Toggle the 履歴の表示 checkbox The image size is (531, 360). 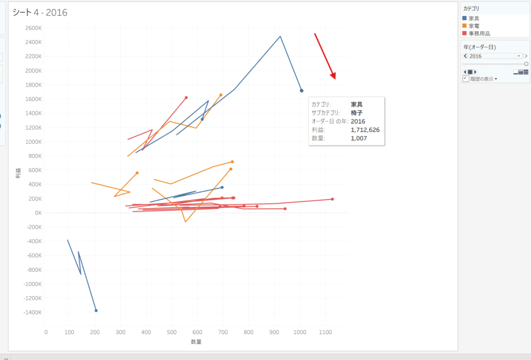coord(466,79)
